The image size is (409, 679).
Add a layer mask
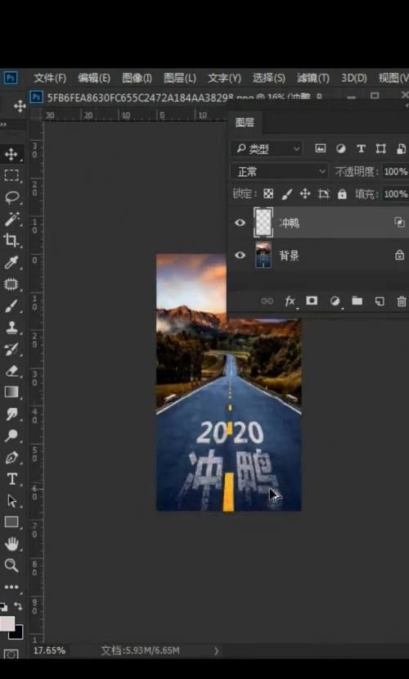312,301
